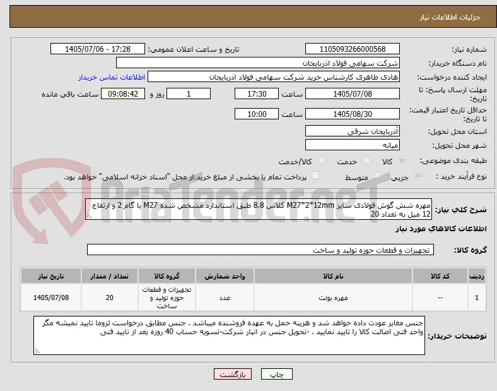Click the buyer name field شرکت سهامی فولاد اذربایجان

coord(258,63)
